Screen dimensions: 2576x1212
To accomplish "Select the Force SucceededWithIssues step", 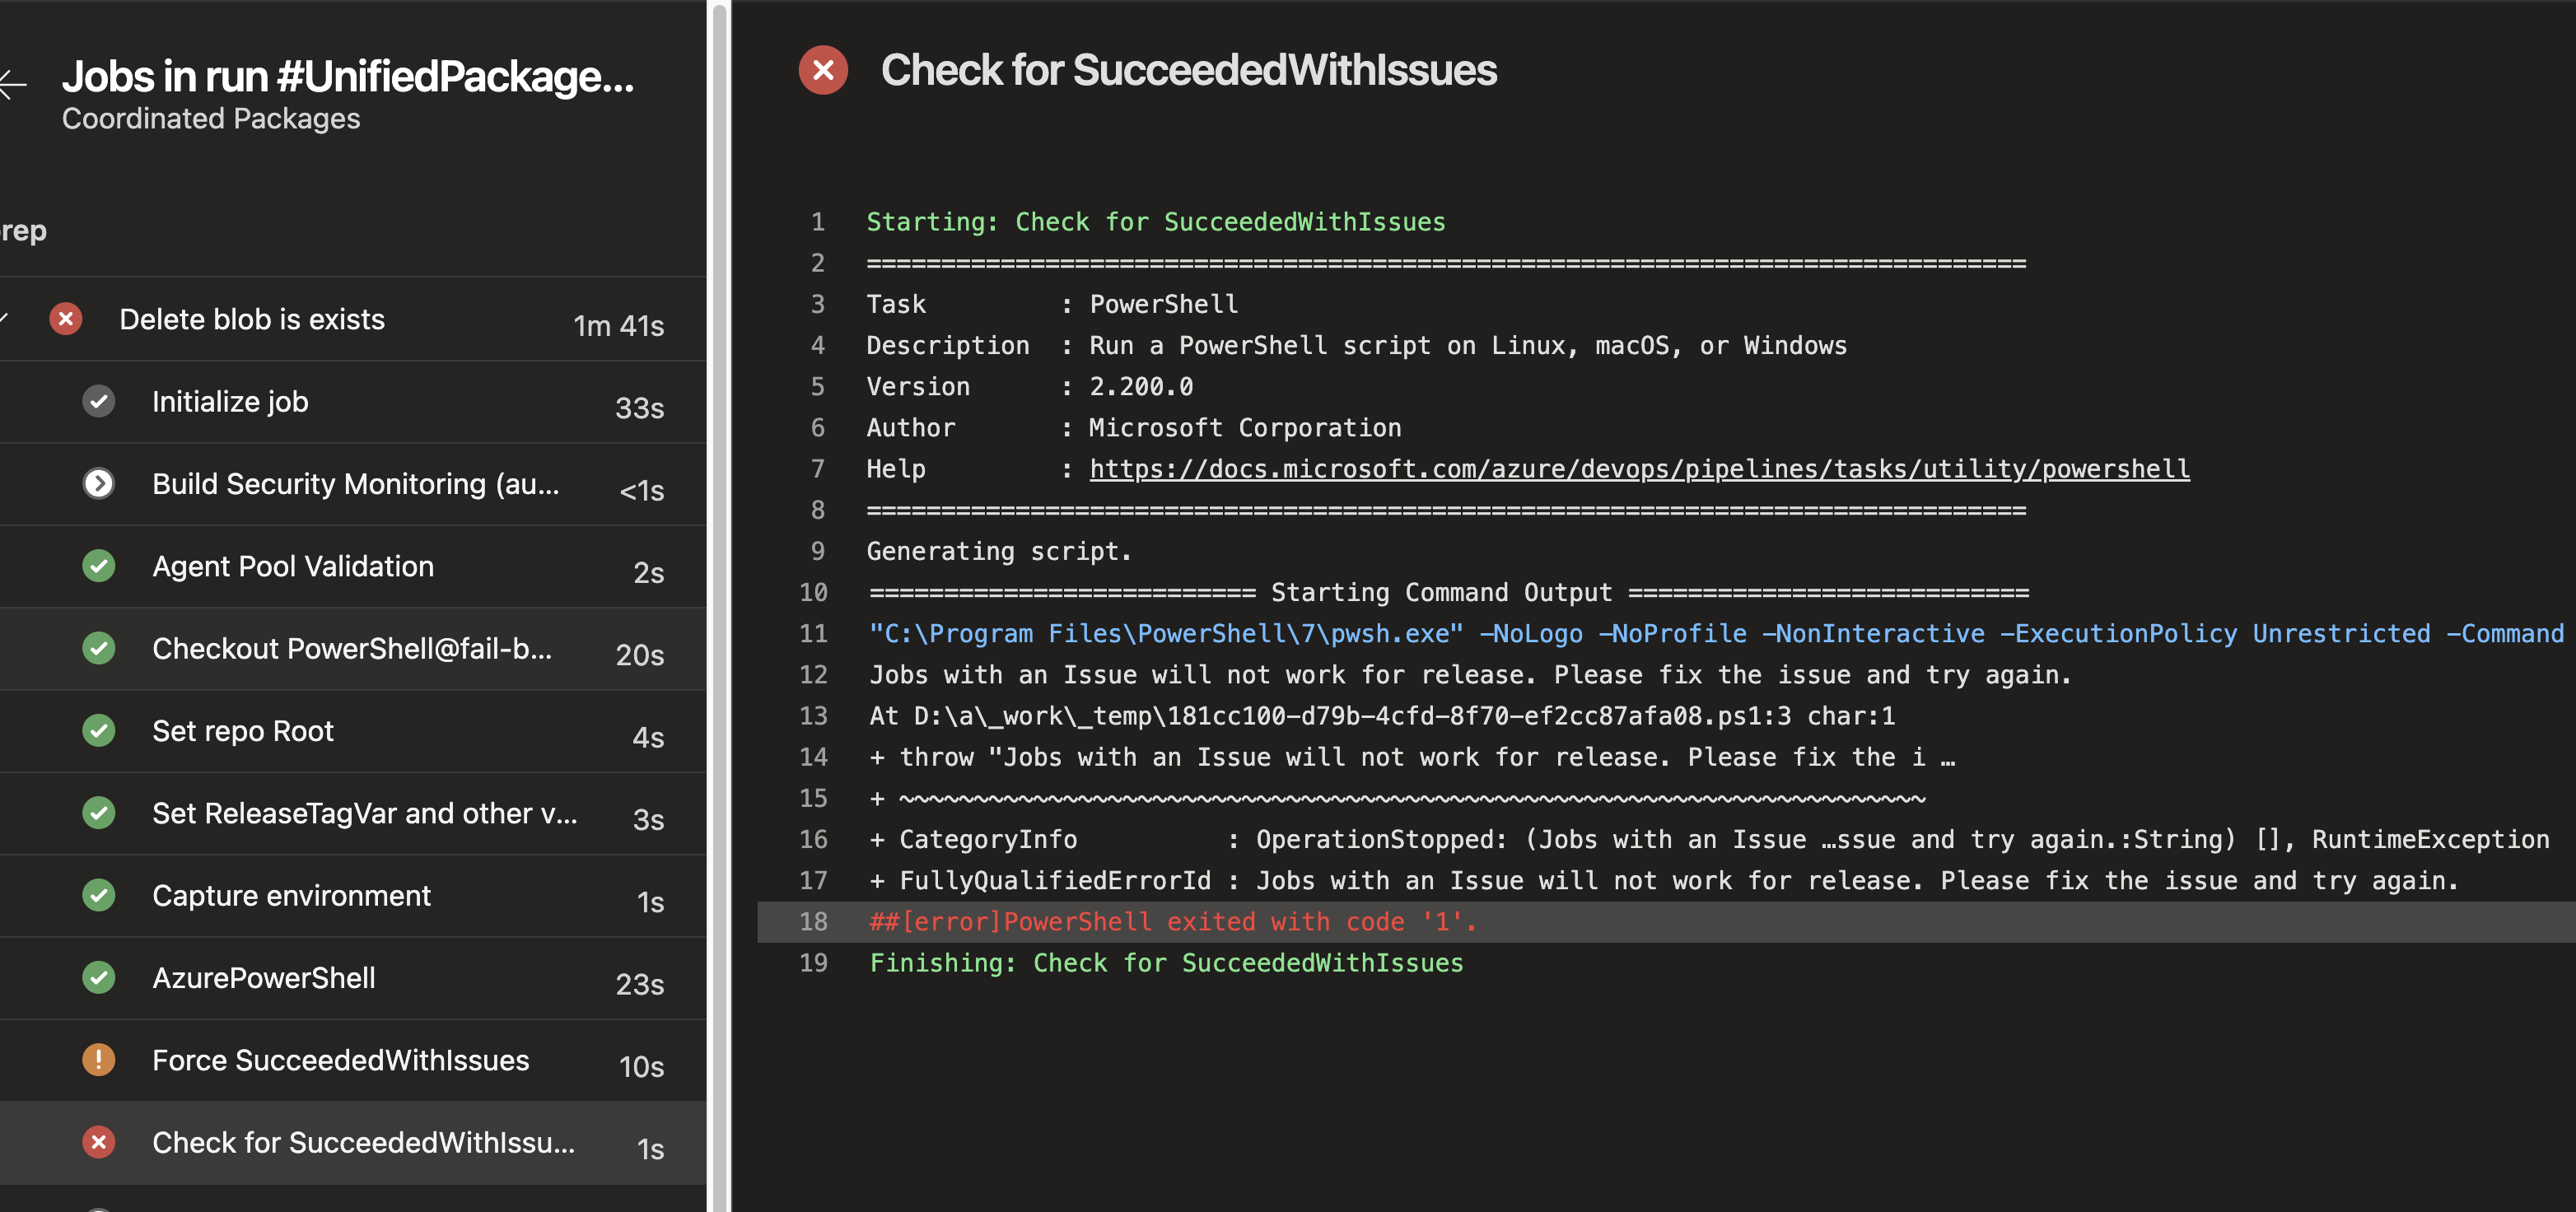I will (x=353, y=1060).
